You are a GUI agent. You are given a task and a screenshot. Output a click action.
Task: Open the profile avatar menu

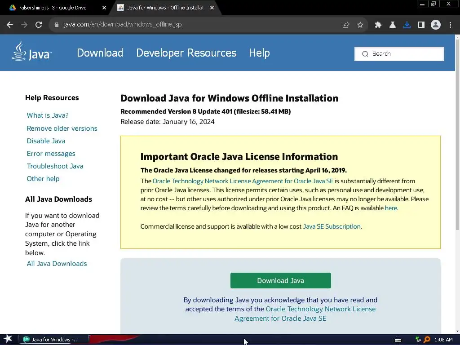click(436, 25)
